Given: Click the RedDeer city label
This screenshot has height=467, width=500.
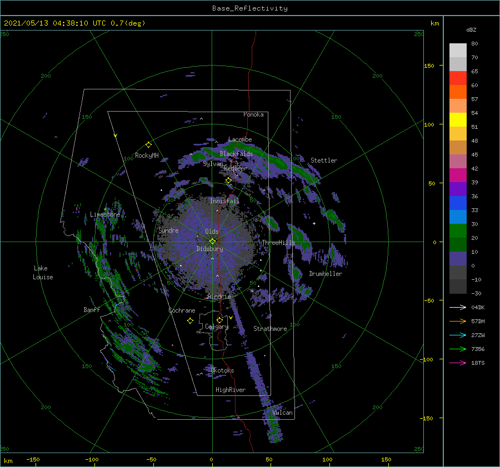Looking at the screenshot, I should point(236,168).
